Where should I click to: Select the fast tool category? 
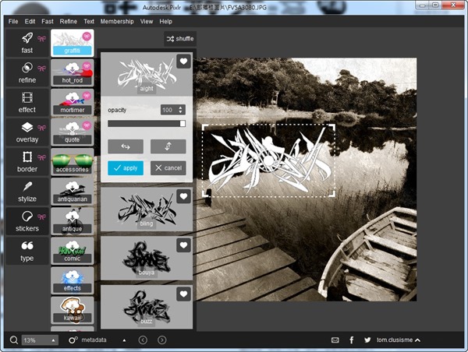click(27, 44)
